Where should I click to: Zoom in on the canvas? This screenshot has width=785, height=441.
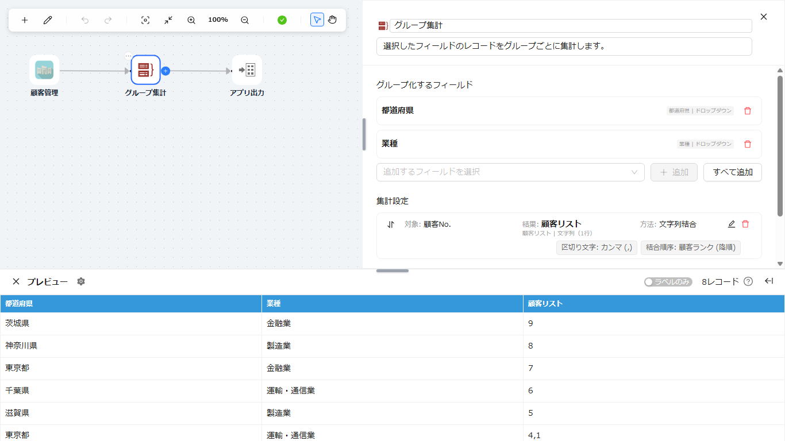191,20
